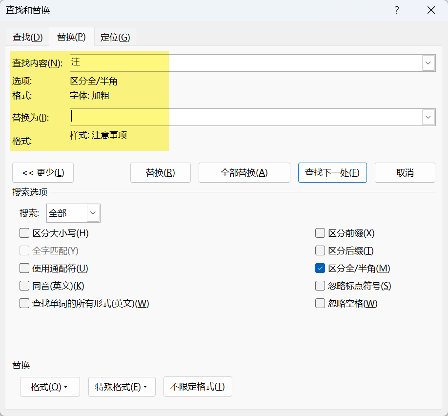Click the 样式: 注意事项 format text
The image size is (448, 416).
[x=99, y=135]
